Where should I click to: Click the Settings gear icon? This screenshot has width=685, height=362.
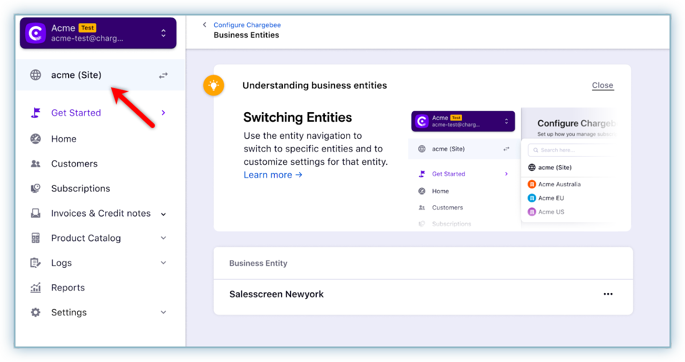[x=36, y=312]
